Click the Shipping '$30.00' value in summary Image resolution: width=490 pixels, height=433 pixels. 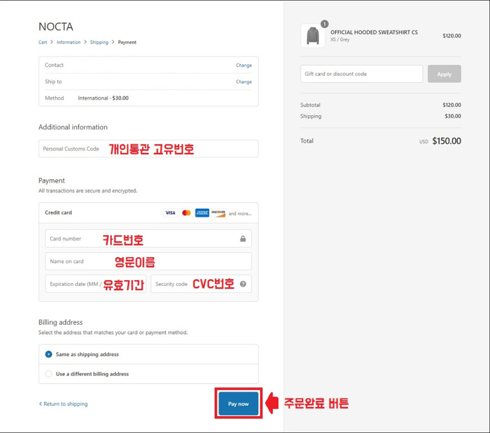click(x=453, y=116)
